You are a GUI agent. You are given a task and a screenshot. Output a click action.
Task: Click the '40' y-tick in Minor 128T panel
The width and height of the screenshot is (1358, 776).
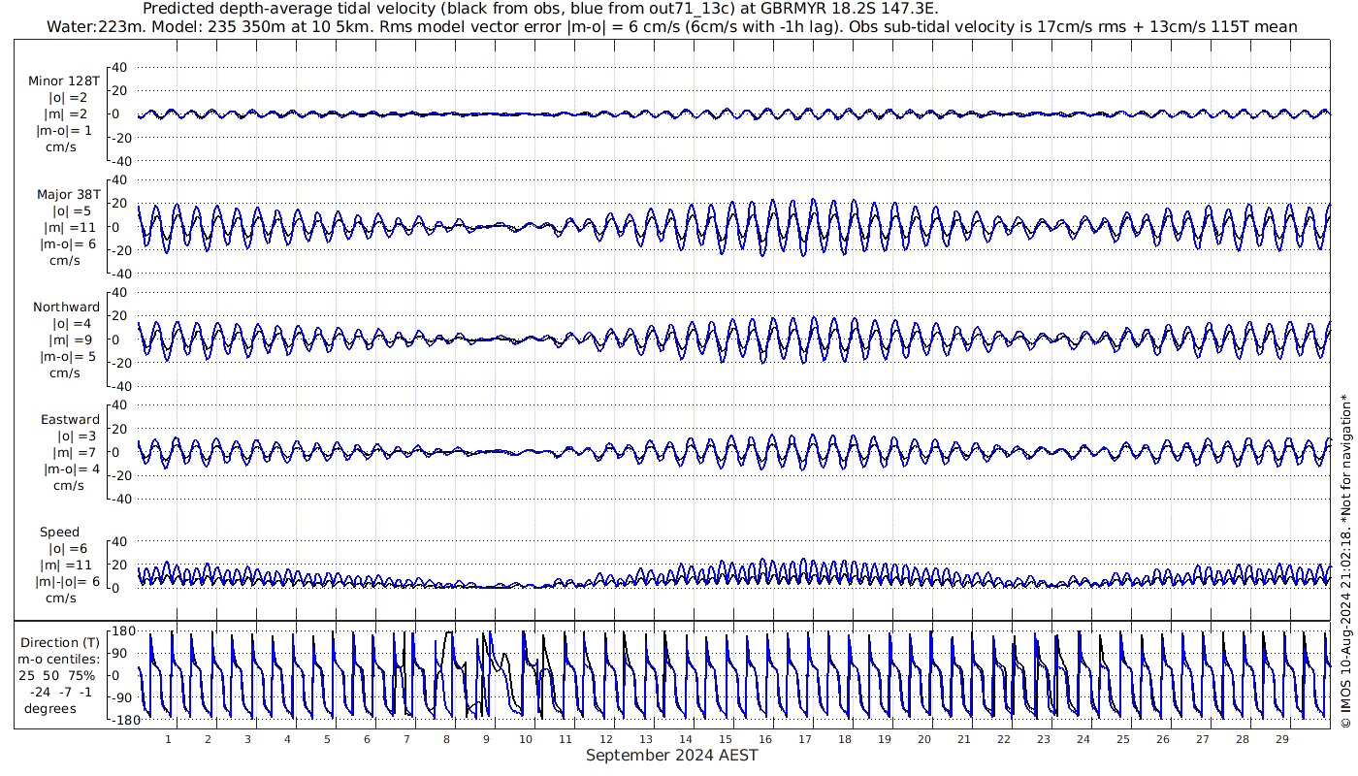(120, 68)
